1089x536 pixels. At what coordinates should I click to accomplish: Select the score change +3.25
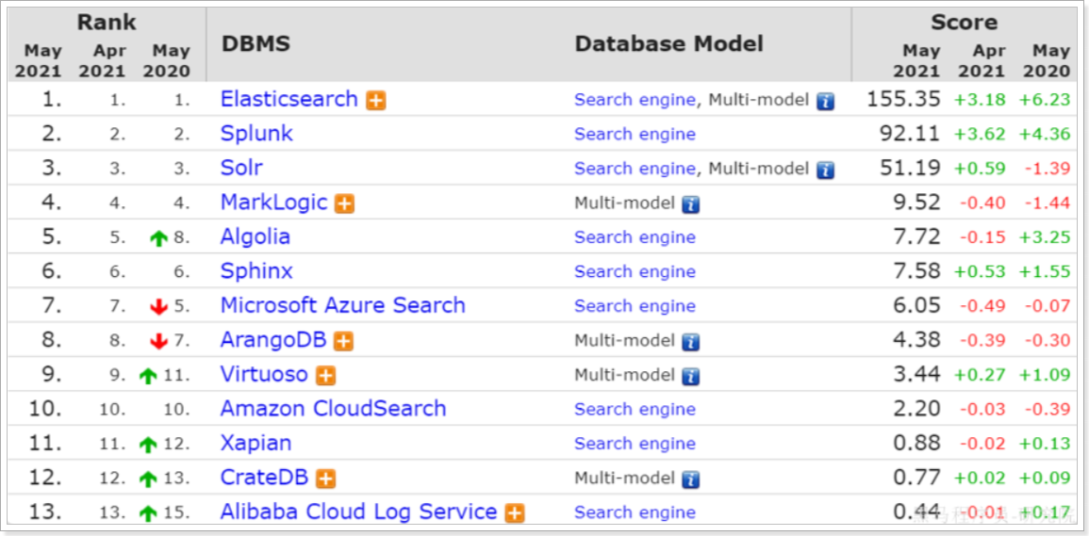1045,237
